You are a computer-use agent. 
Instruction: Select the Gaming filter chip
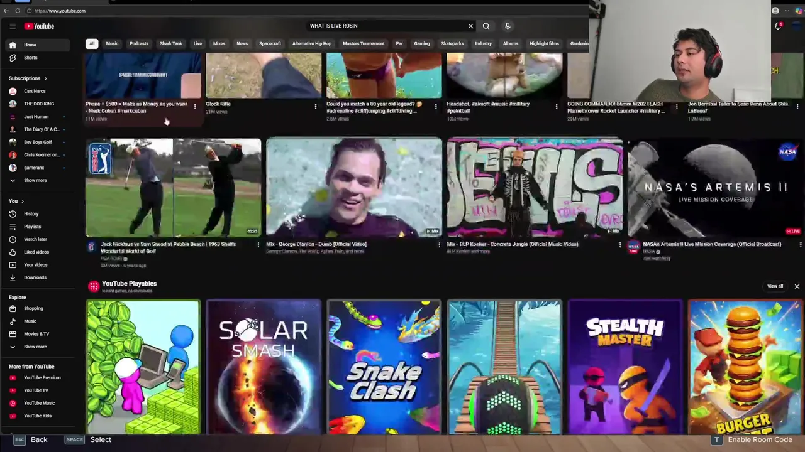422,44
